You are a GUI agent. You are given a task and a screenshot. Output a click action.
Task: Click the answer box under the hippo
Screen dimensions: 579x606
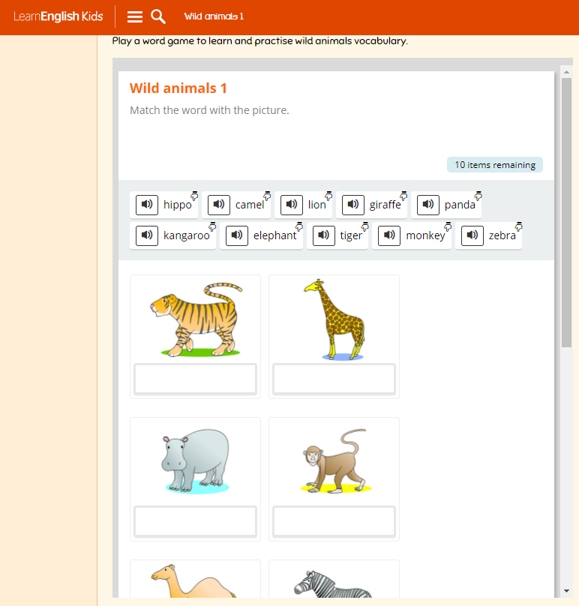[x=195, y=522]
